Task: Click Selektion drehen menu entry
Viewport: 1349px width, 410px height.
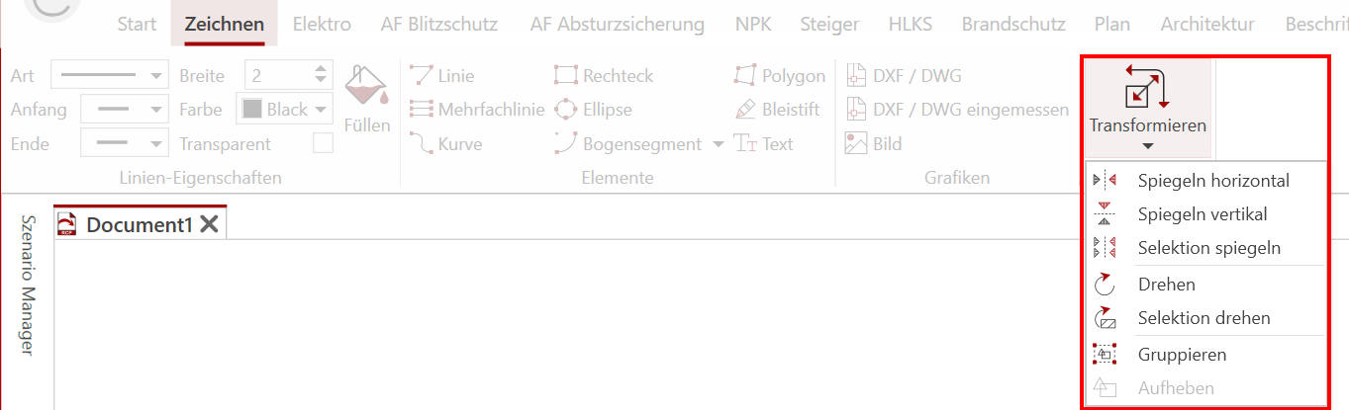Action: [x=1204, y=318]
